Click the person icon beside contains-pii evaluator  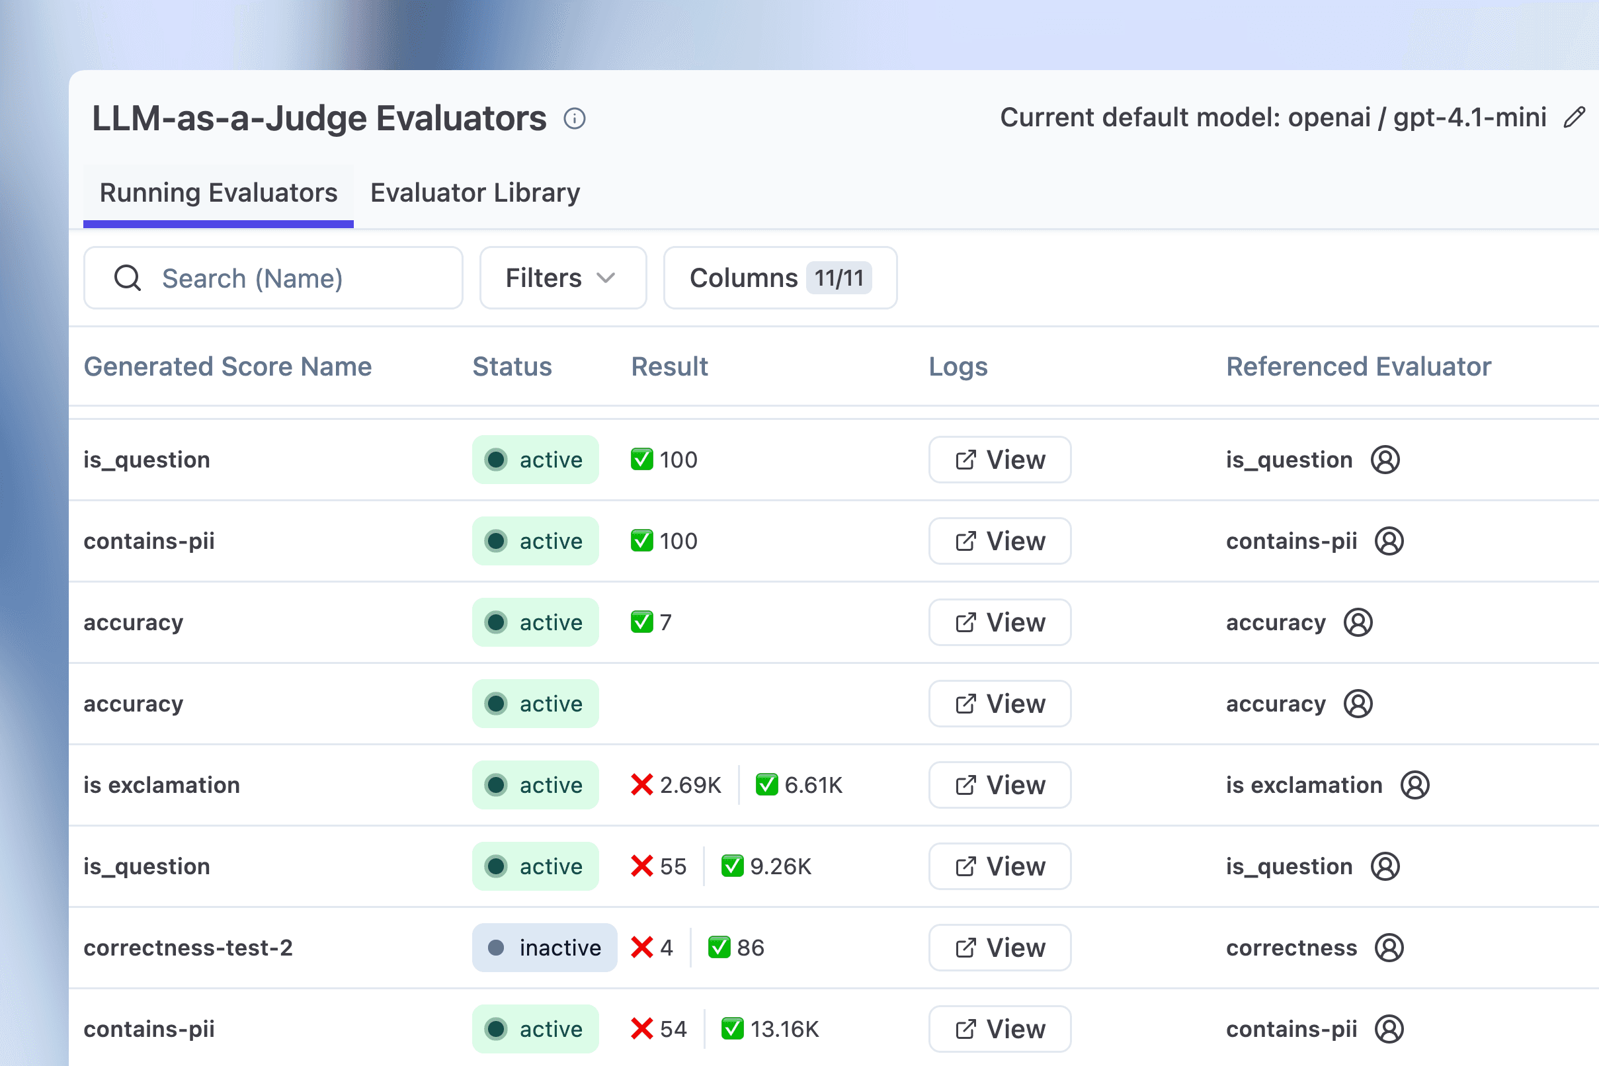(x=1389, y=541)
